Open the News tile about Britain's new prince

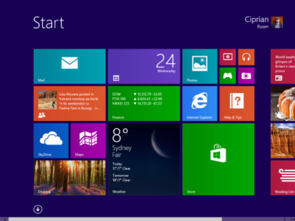[283, 66]
